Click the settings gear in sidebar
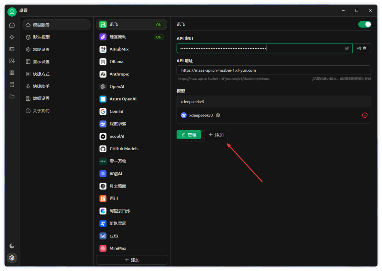 coord(12,258)
